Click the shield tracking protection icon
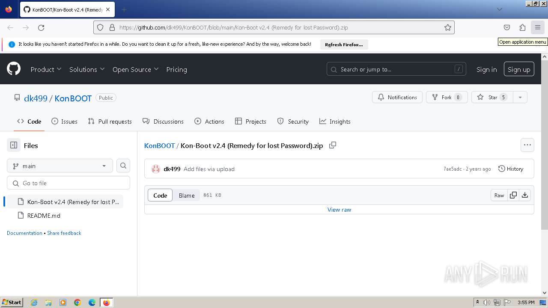This screenshot has height=308, width=548. (x=100, y=27)
